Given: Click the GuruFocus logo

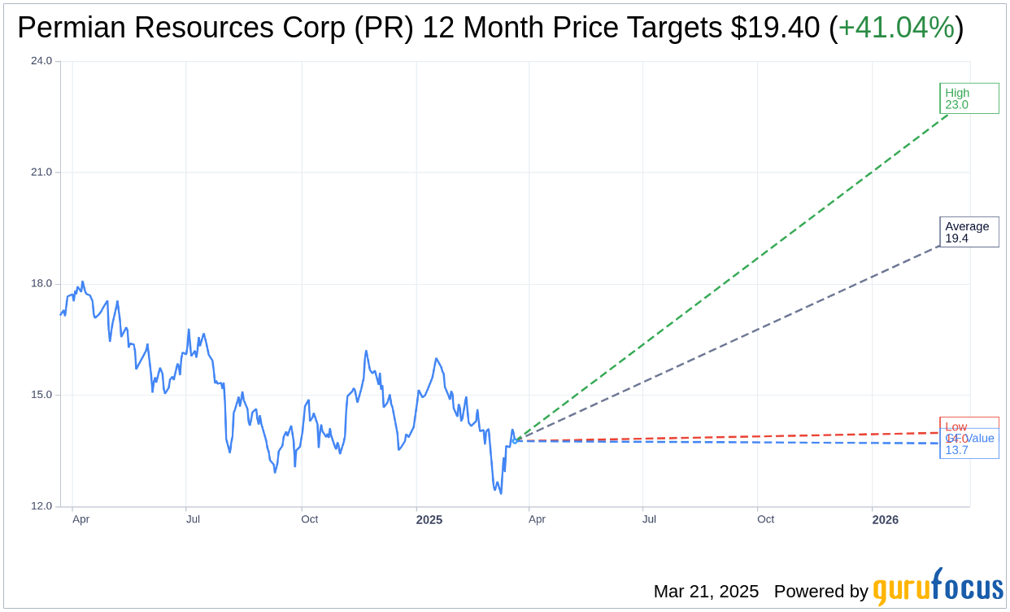Looking at the screenshot, I should (x=938, y=587).
